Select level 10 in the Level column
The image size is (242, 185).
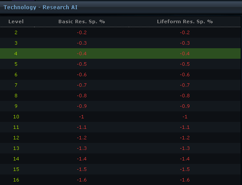point(16,117)
